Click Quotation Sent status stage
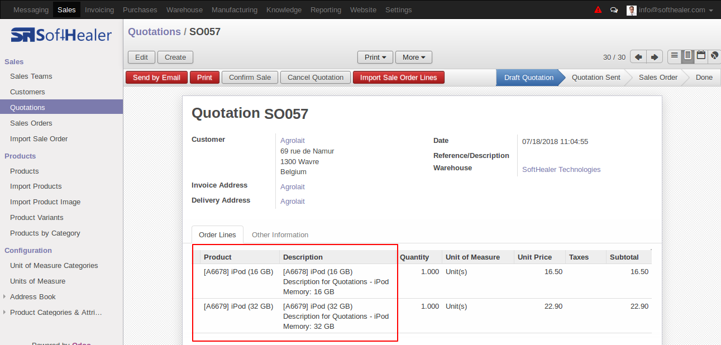 click(596, 78)
